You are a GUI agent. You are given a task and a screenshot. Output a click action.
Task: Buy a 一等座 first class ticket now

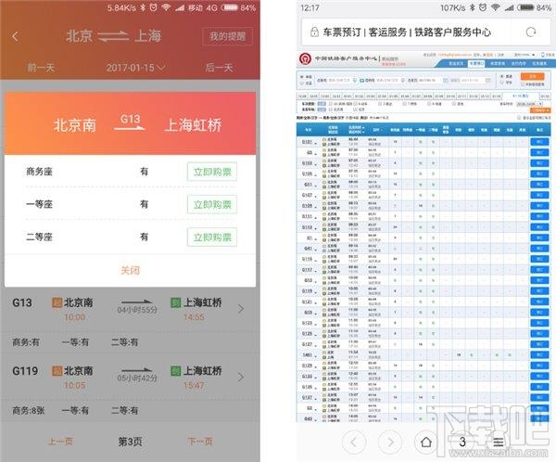pyautogui.click(x=212, y=204)
